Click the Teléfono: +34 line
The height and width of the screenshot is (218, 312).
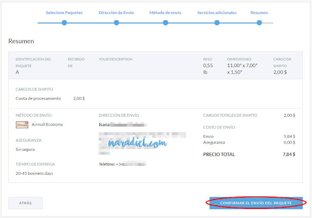click(122, 164)
